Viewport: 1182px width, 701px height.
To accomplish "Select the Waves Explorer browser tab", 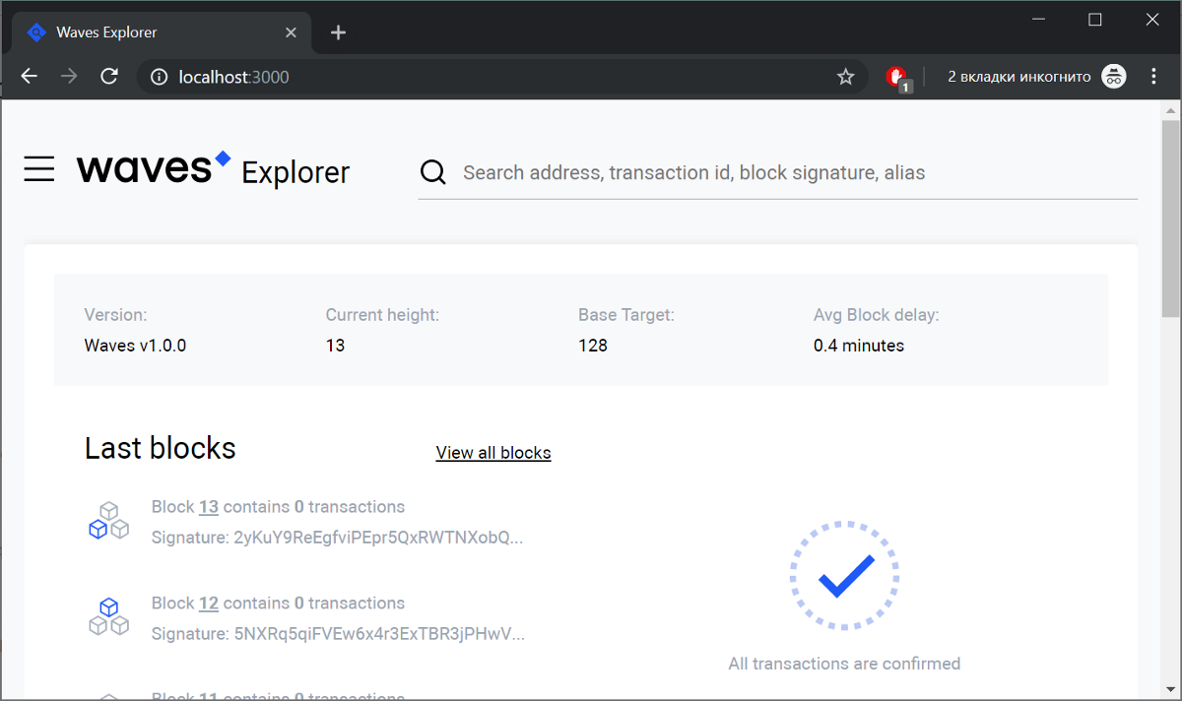I will (x=148, y=32).
